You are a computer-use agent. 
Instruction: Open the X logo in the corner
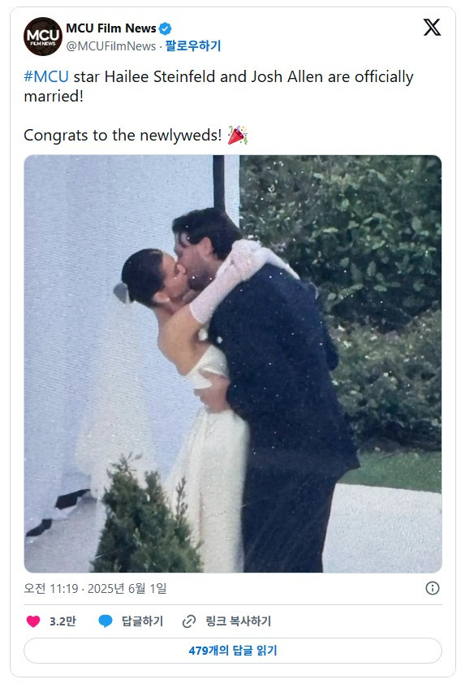click(x=432, y=27)
